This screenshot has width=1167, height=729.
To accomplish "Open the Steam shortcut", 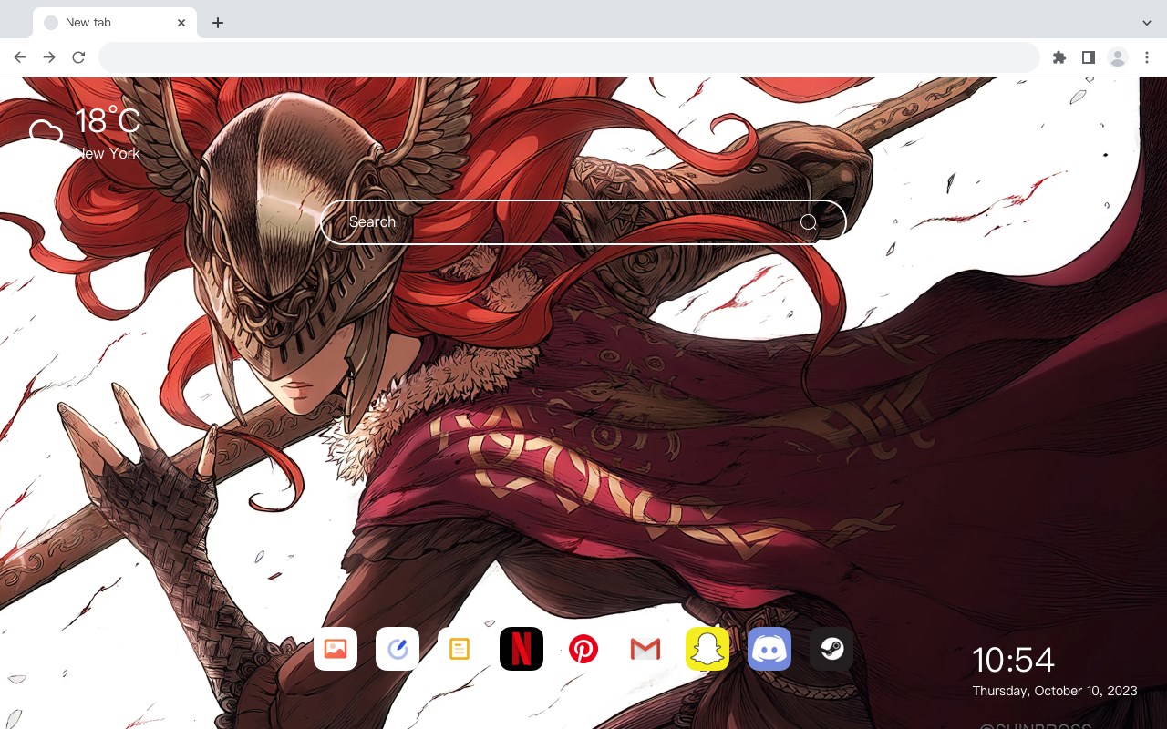I will point(831,649).
